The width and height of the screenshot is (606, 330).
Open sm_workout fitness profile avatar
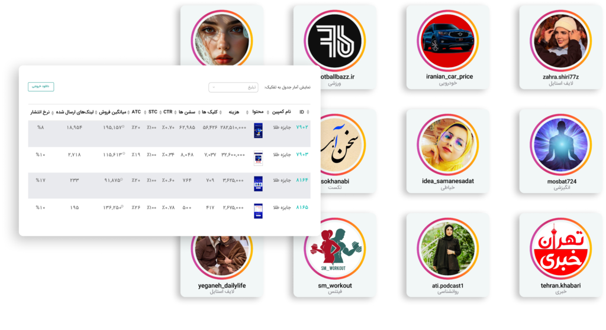click(x=335, y=249)
